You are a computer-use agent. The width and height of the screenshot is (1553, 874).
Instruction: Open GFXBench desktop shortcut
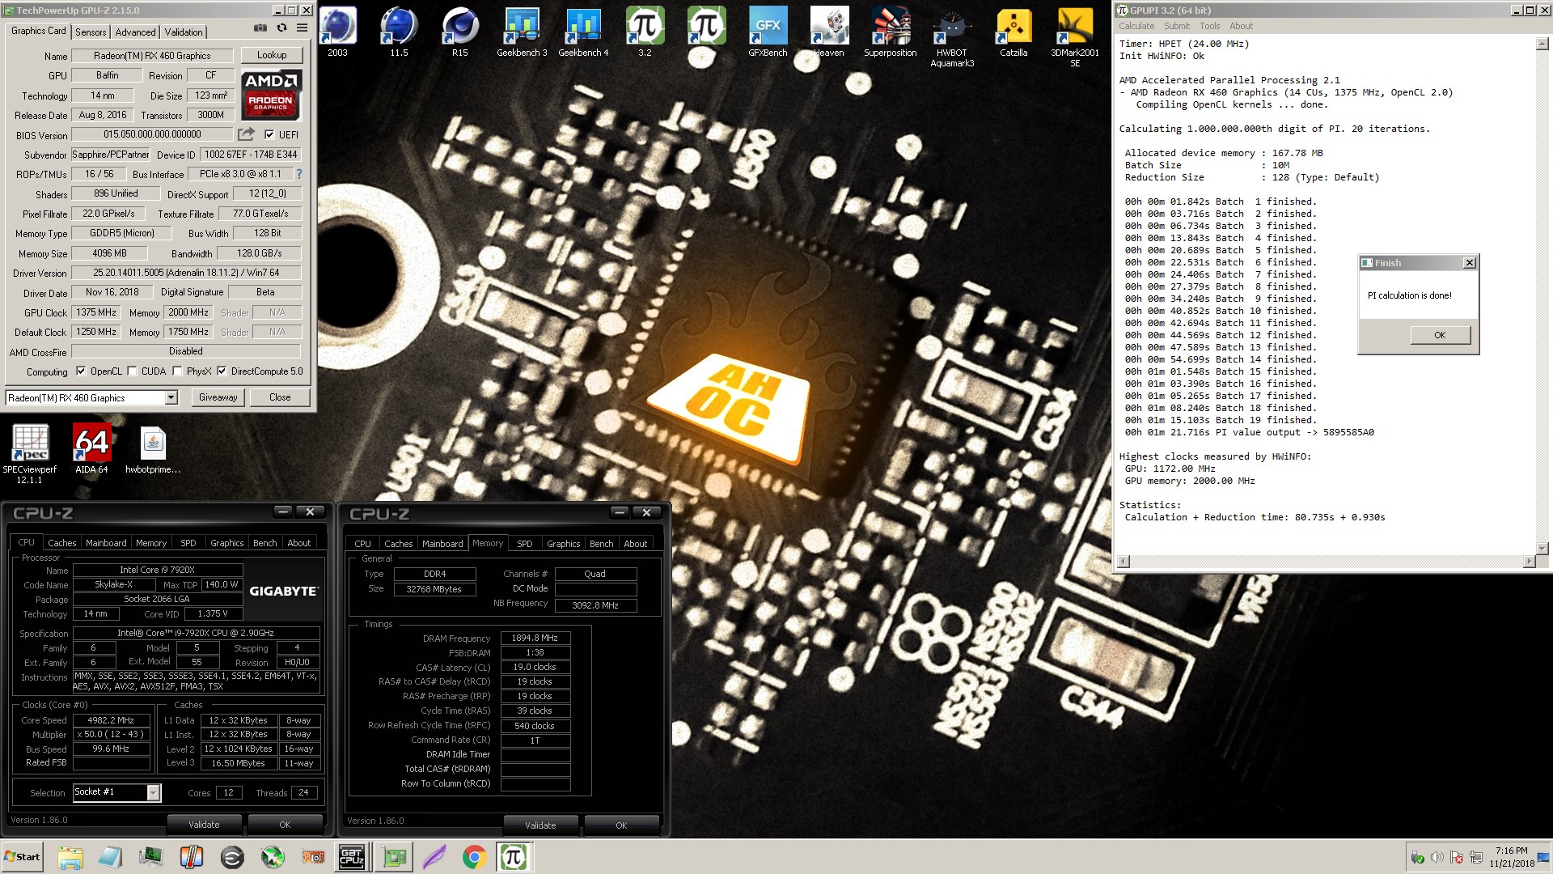tap(768, 32)
